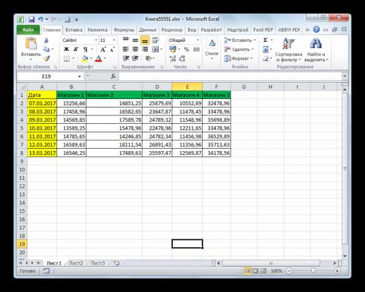Set middle vertical alignment

pyautogui.click(x=135, y=40)
